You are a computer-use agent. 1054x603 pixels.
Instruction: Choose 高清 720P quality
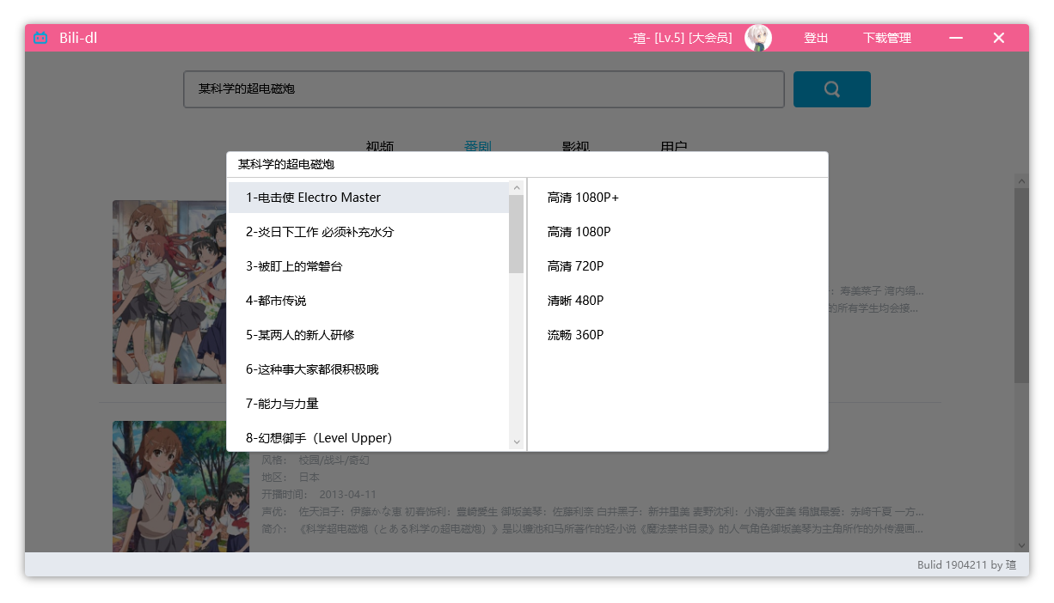click(575, 266)
